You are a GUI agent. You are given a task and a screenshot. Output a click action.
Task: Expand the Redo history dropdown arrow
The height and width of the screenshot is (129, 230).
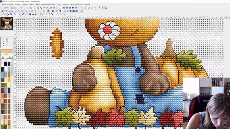tap(55, 11)
